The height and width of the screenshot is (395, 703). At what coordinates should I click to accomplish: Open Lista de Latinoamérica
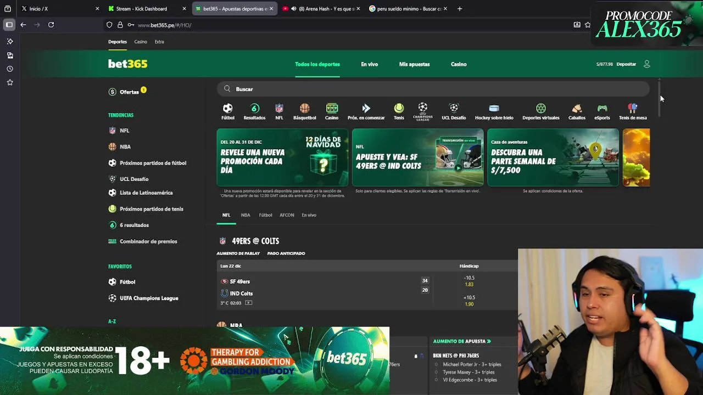coord(146,193)
